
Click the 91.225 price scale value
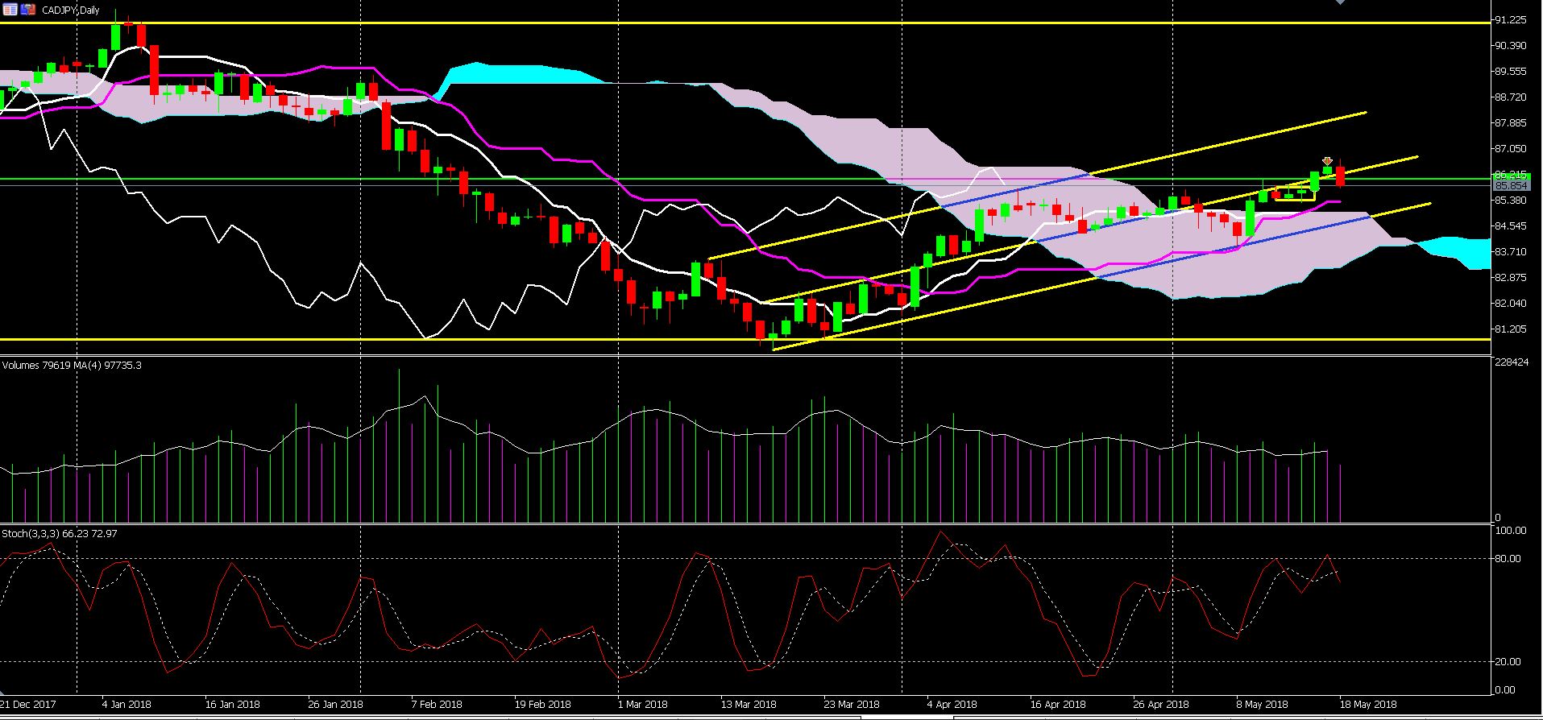(1510, 20)
